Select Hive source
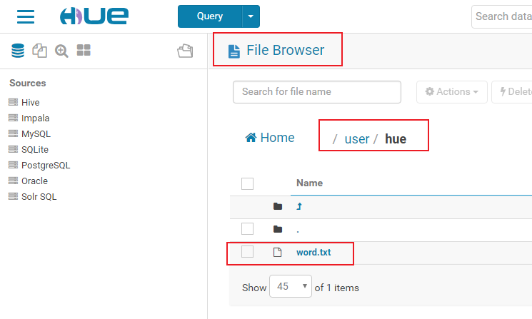This screenshot has width=532, height=319. [30, 102]
